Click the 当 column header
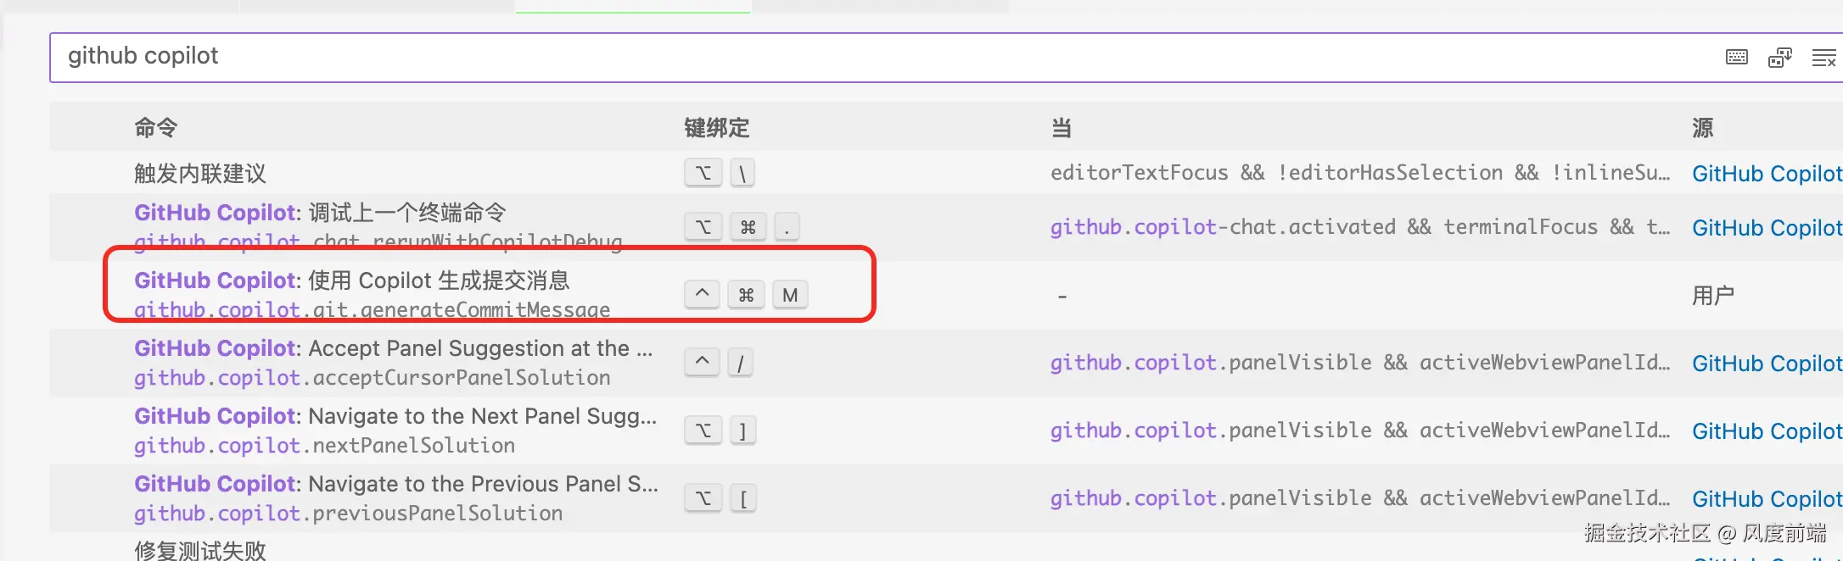 (1062, 128)
